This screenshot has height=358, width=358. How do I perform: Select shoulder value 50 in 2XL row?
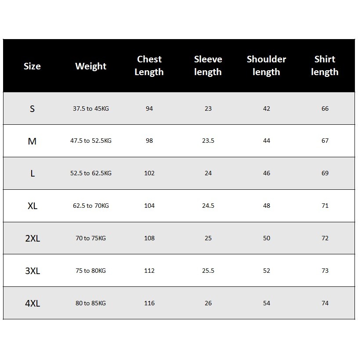[267, 238]
